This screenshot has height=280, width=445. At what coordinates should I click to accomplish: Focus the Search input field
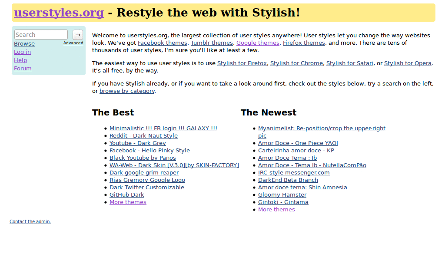tap(41, 35)
